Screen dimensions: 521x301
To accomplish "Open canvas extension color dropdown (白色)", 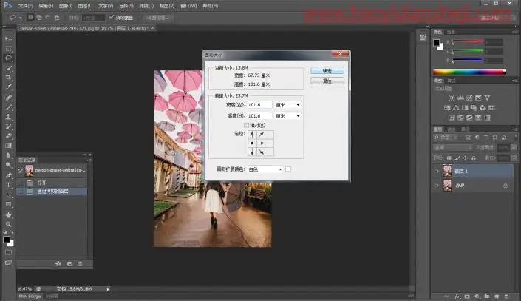I will point(265,169).
